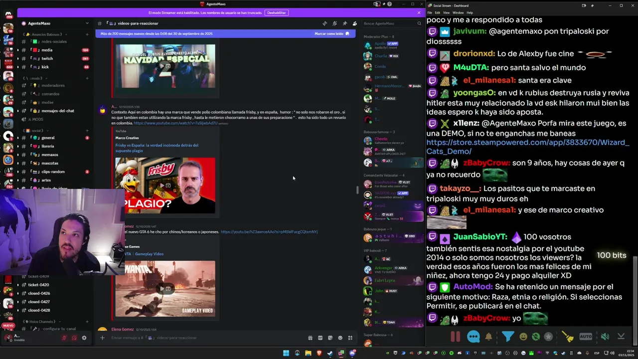Click the attach plus button in message bar
Image resolution: width=638 pixels, height=359 pixels.
[x=102, y=338]
